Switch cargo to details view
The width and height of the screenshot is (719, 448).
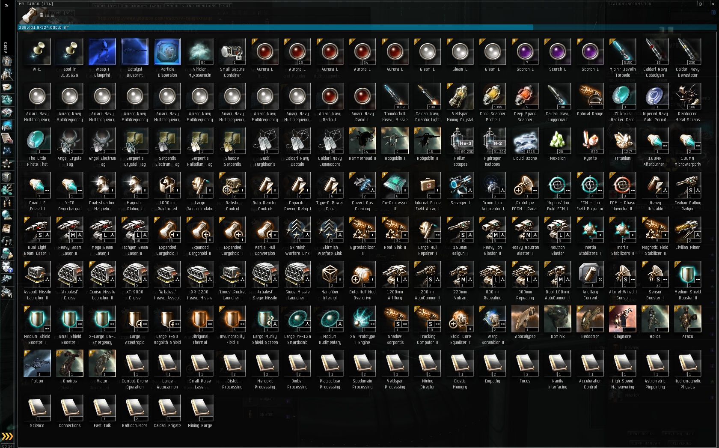point(47,14)
